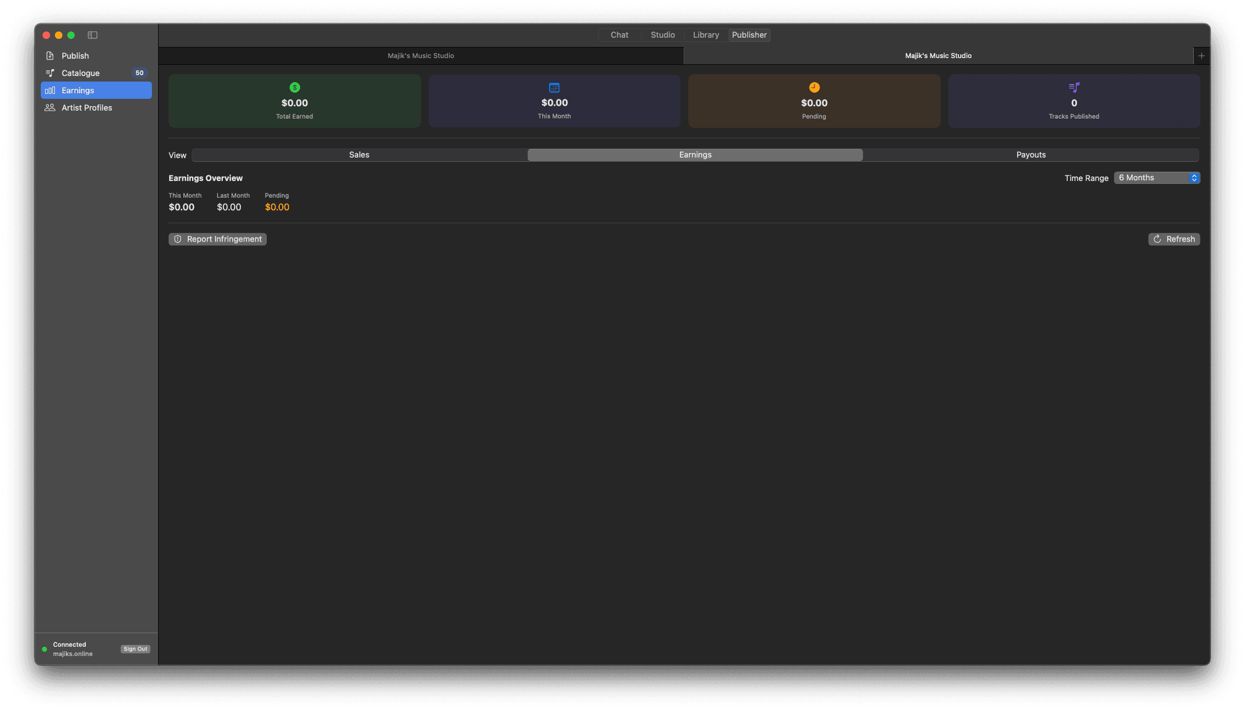Click the Refresh button
The width and height of the screenshot is (1245, 711).
pos(1174,239)
